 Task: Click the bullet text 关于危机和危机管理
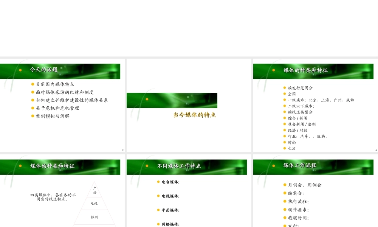point(57,108)
